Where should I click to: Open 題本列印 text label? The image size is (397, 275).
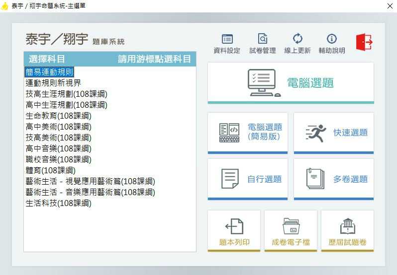click(234, 242)
